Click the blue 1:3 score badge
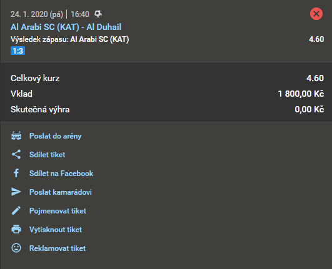Image resolution: width=332 pixels, height=269 pixels. point(18,51)
